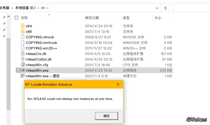
Task: Refresh the folder view
Action: pyautogui.click(x=166, y=8)
